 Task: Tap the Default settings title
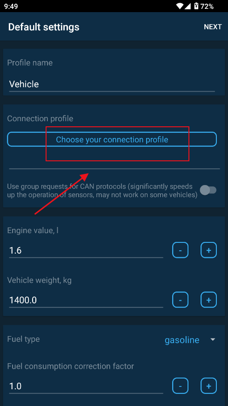(44, 27)
